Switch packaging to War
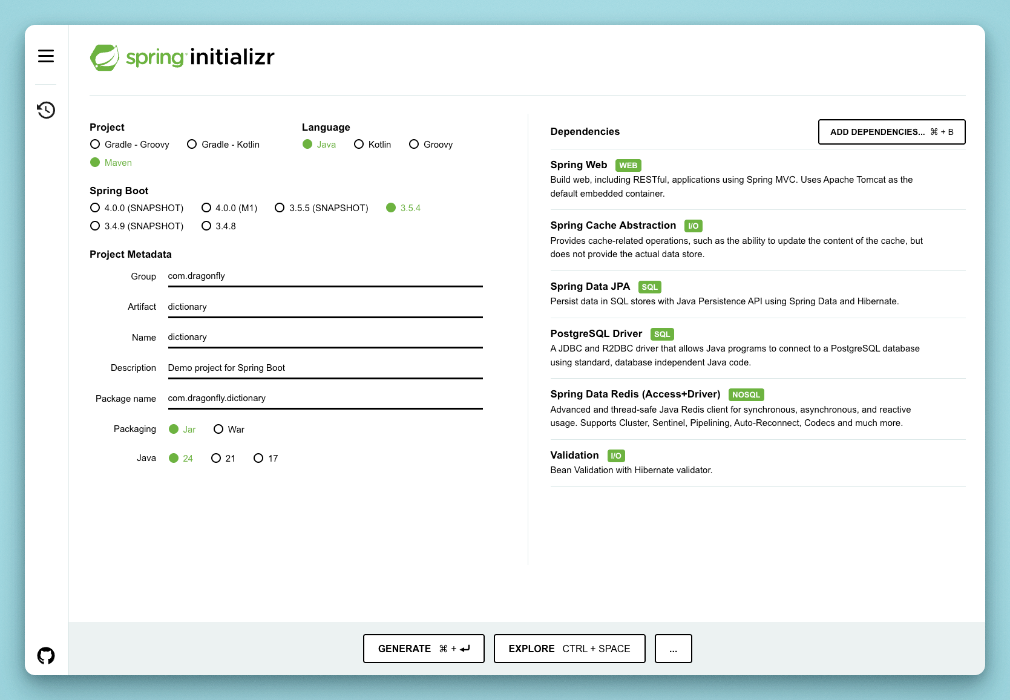The width and height of the screenshot is (1010, 700). click(218, 430)
